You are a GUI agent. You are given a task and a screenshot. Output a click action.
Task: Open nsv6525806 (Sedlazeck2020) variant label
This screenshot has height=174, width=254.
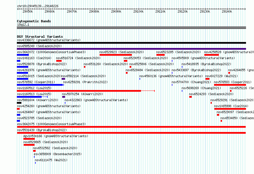tap(152, 64)
